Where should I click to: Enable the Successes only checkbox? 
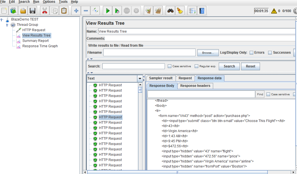click(270, 53)
